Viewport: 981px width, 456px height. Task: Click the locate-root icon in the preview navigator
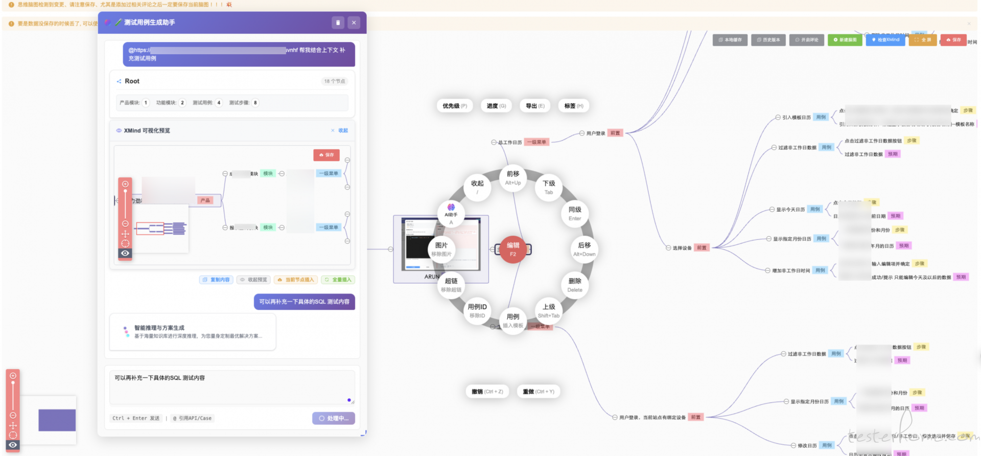click(x=125, y=243)
